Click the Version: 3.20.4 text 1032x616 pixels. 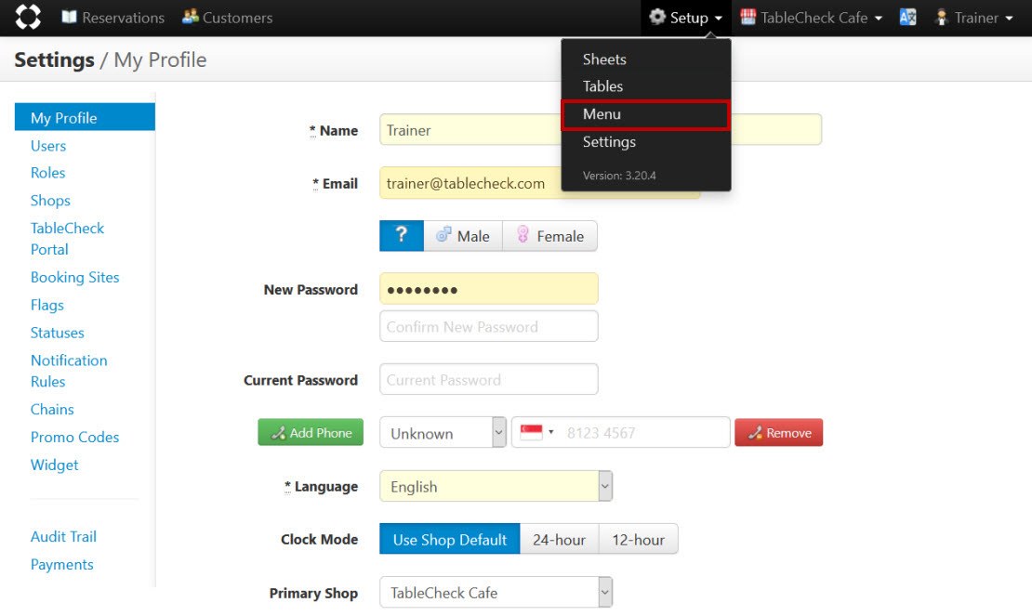(x=619, y=176)
